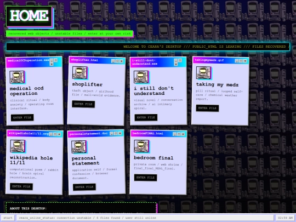
Task: Click the HOME title logo
Action: coord(29,16)
